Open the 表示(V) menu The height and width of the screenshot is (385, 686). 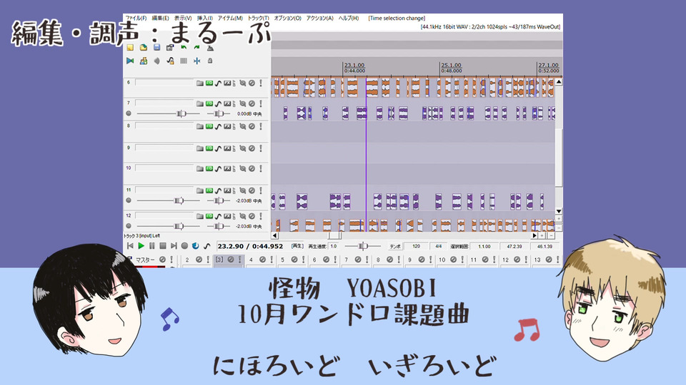(x=183, y=19)
